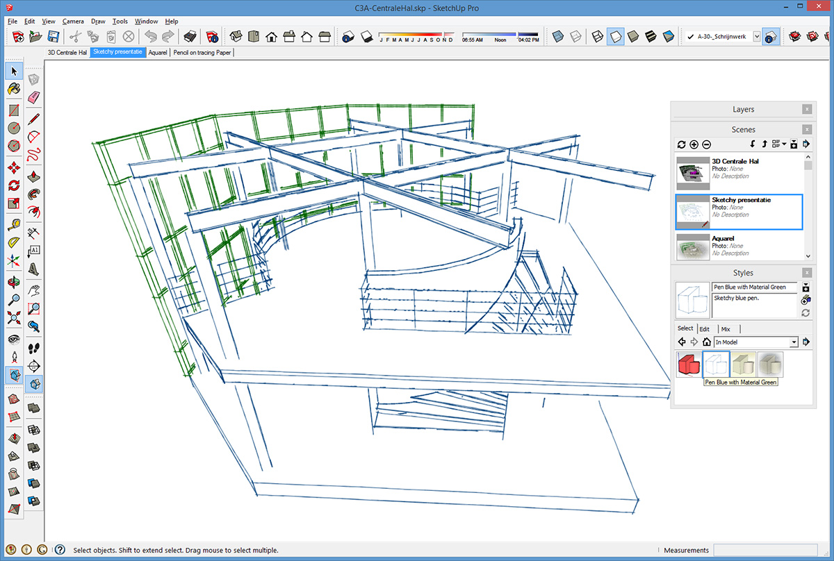
Task: Select the arrow Select tool
Action: (x=14, y=72)
